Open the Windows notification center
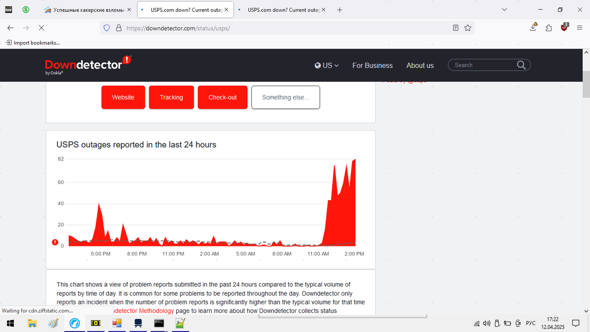This screenshot has height=332, width=590. coord(577,323)
